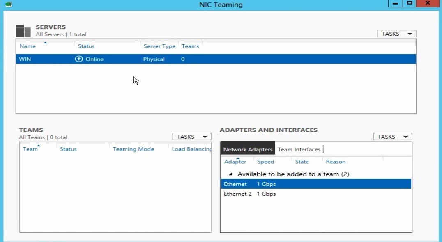Click 'Available to be added to a team (2)' label

click(293, 174)
